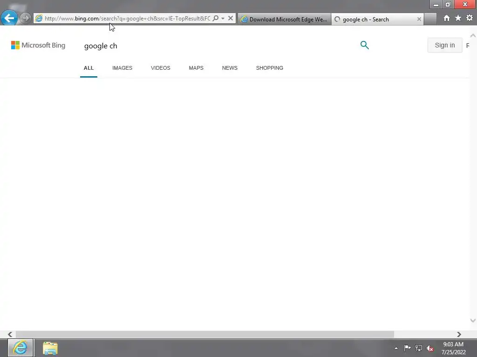Click the taskbar clock showing 9:03 AM
The height and width of the screenshot is (357, 477).
tap(453, 348)
